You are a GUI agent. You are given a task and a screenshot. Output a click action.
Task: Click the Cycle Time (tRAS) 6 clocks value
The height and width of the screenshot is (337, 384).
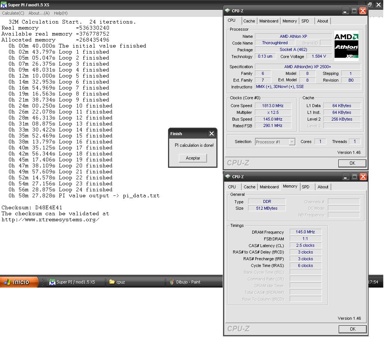pos(305,266)
